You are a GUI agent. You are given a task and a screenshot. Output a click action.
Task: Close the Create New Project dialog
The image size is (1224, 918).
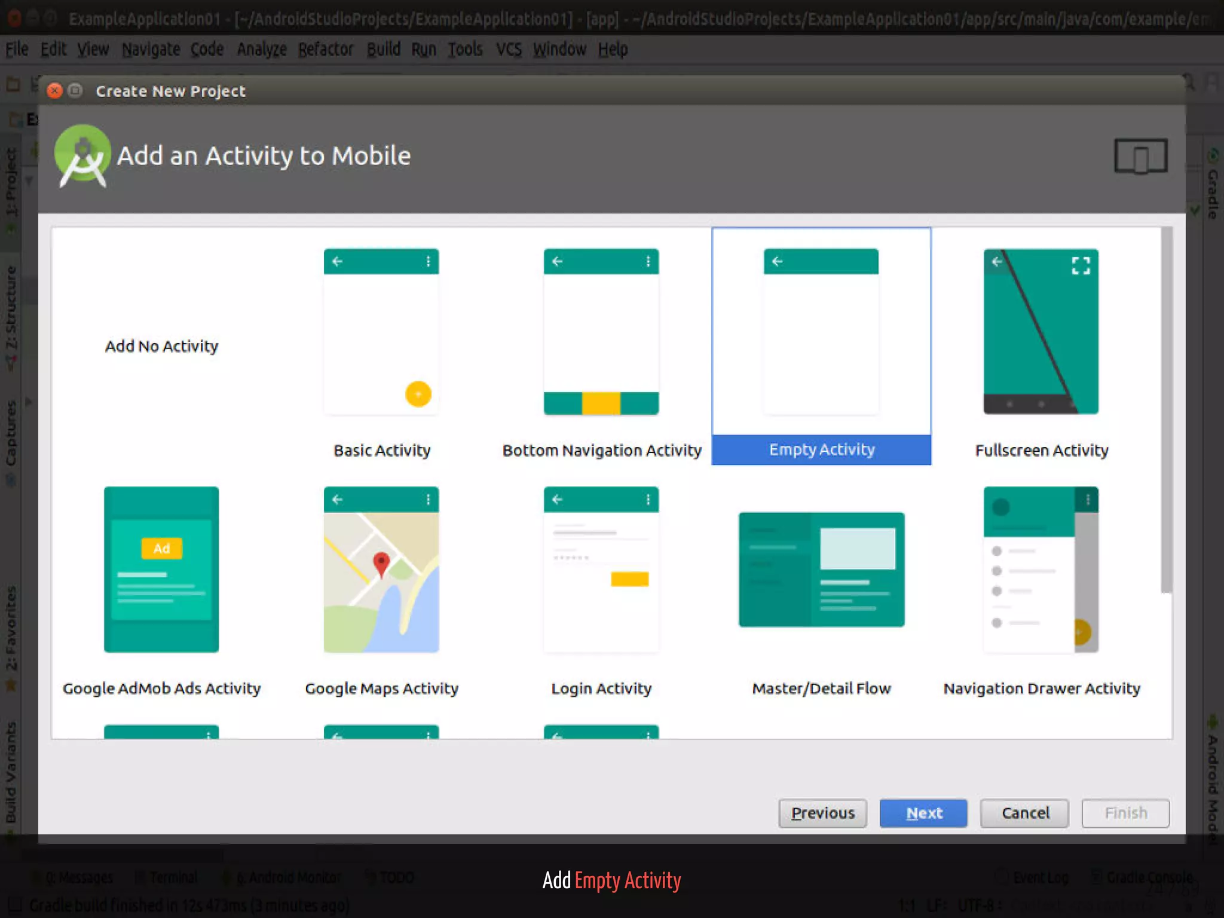tap(54, 91)
